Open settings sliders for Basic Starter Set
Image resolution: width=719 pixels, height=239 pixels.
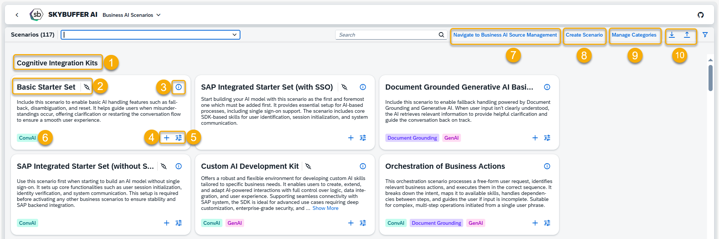179,138
